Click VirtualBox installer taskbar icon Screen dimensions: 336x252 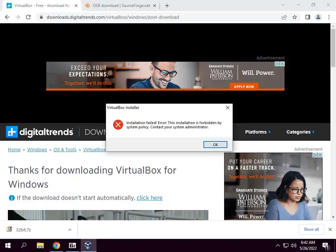coord(88,245)
